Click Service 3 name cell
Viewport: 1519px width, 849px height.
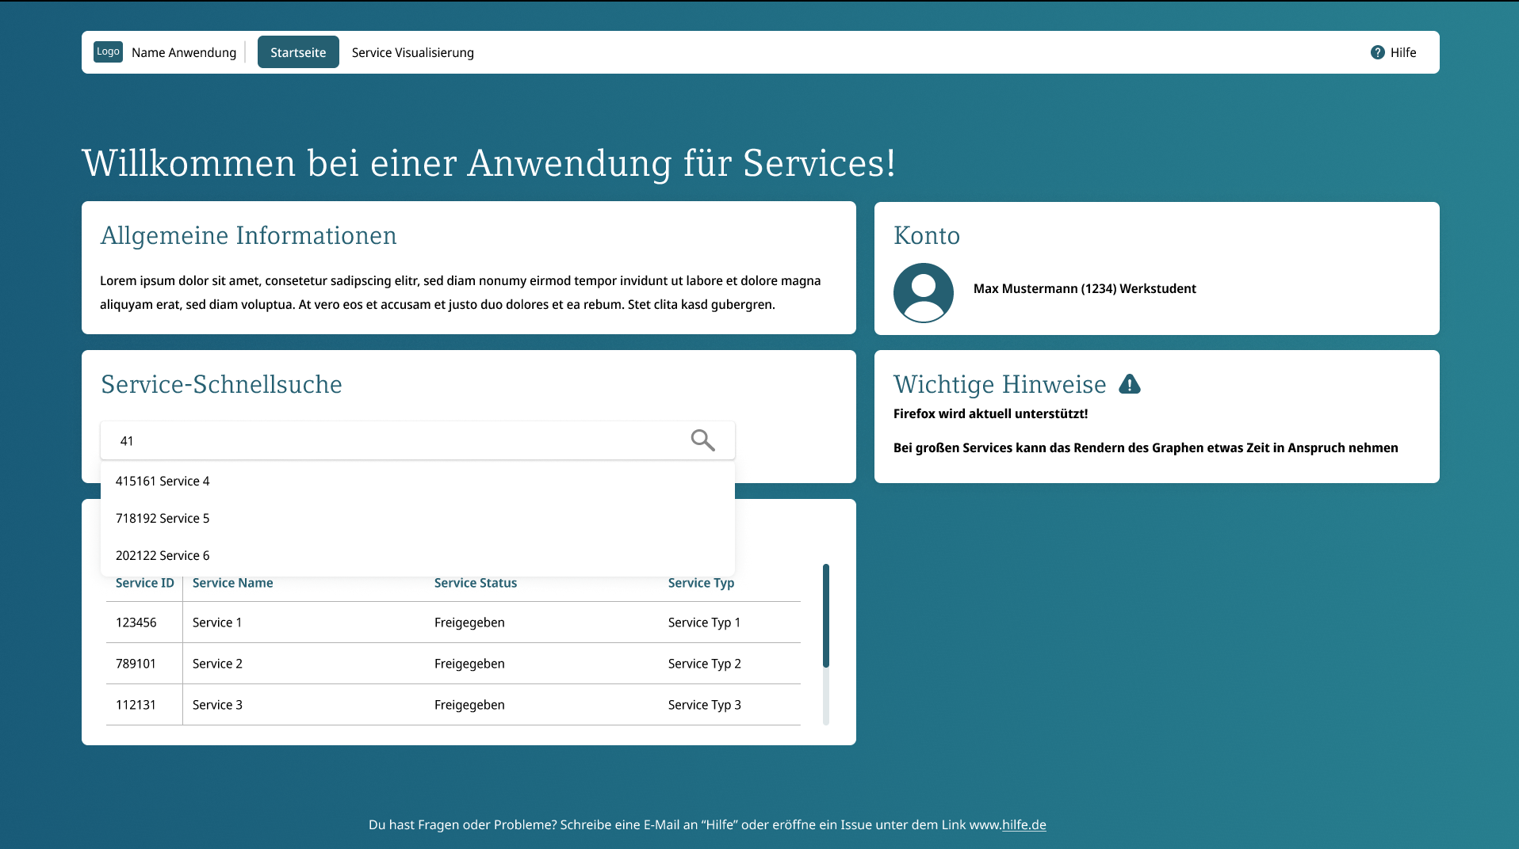click(217, 705)
